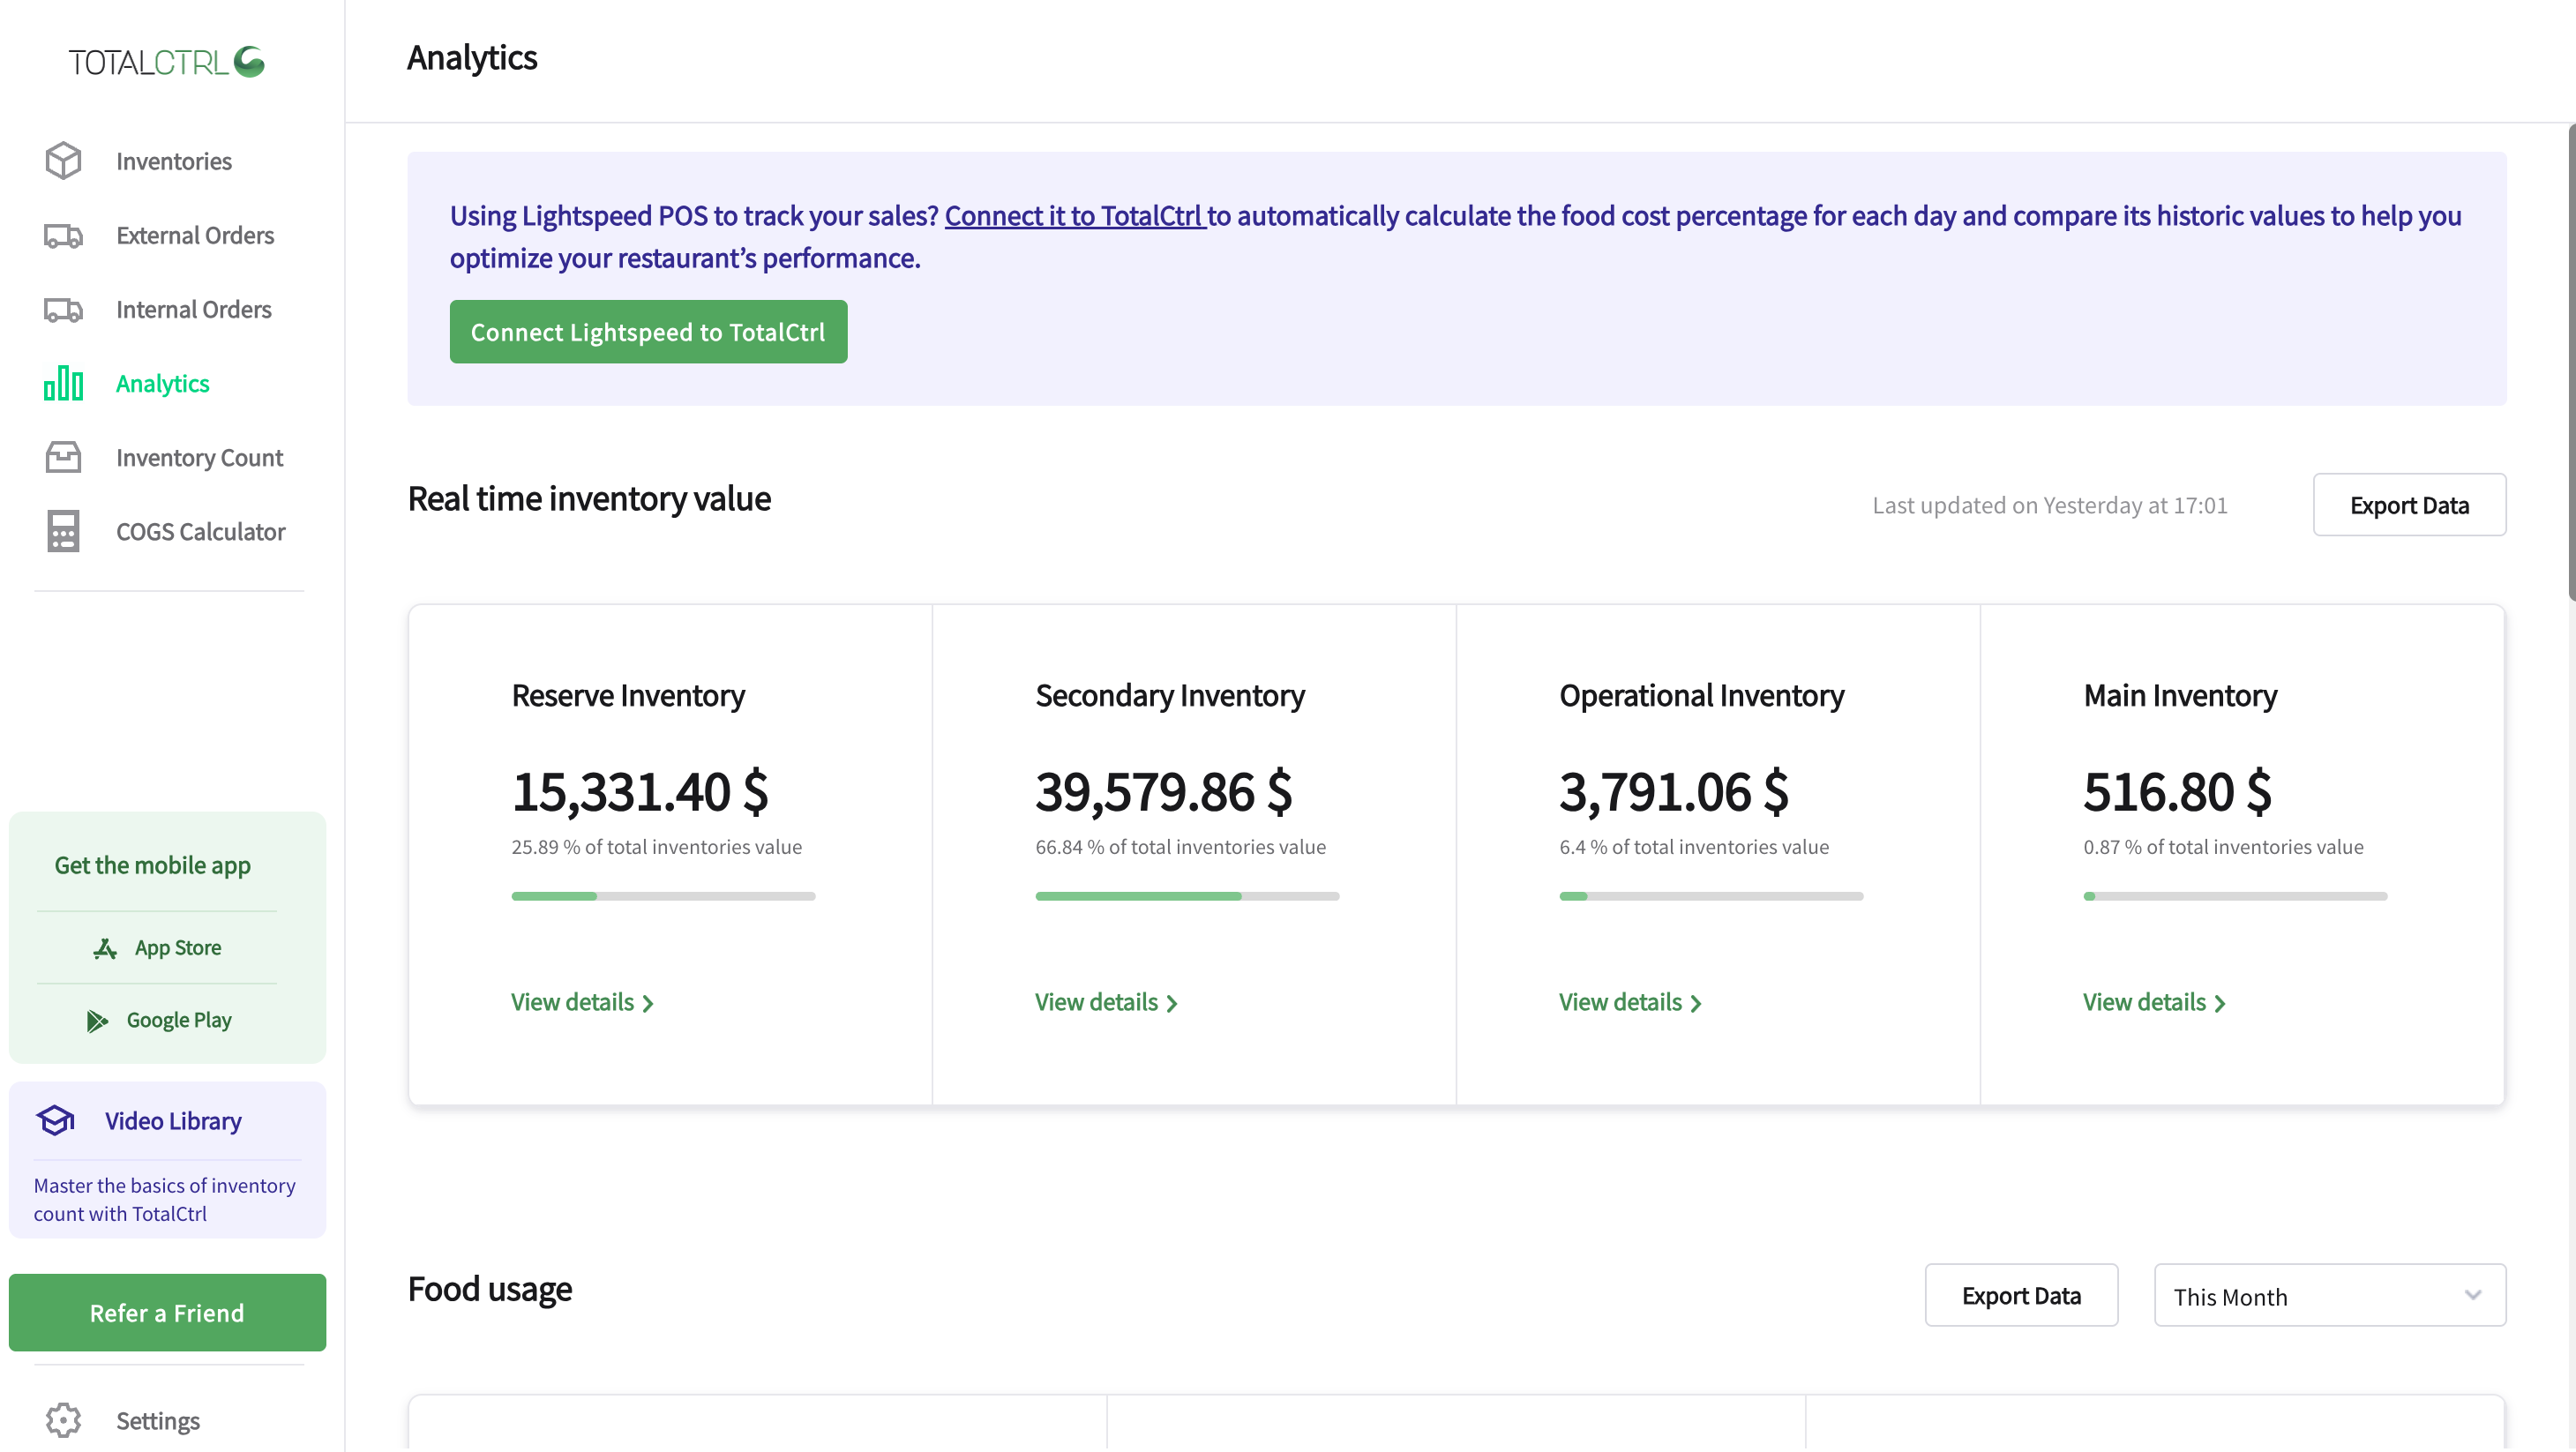
Task: Open App Store link
Action: (x=157, y=948)
